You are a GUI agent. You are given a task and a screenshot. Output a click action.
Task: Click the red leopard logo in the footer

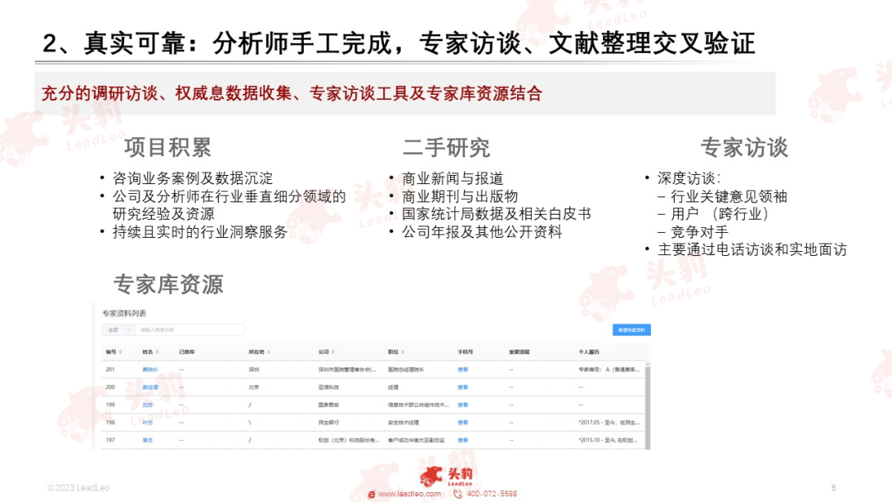[x=431, y=476]
